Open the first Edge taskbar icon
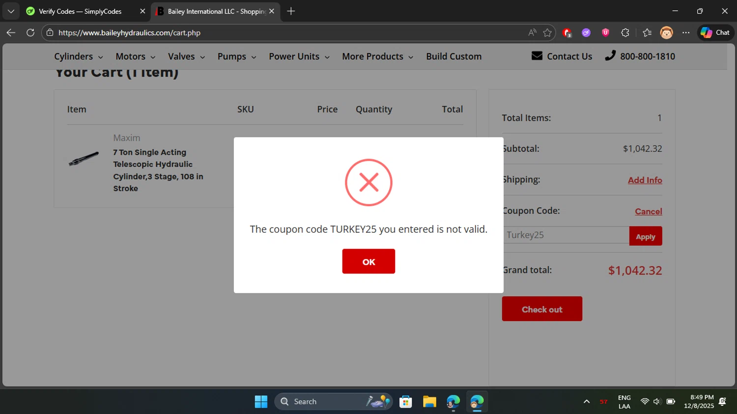 [453, 402]
